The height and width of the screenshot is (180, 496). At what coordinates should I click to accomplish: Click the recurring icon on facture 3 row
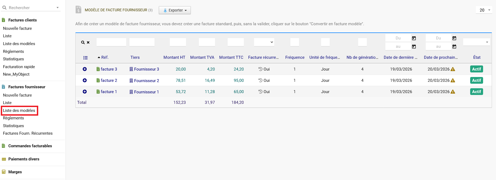point(260,69)
